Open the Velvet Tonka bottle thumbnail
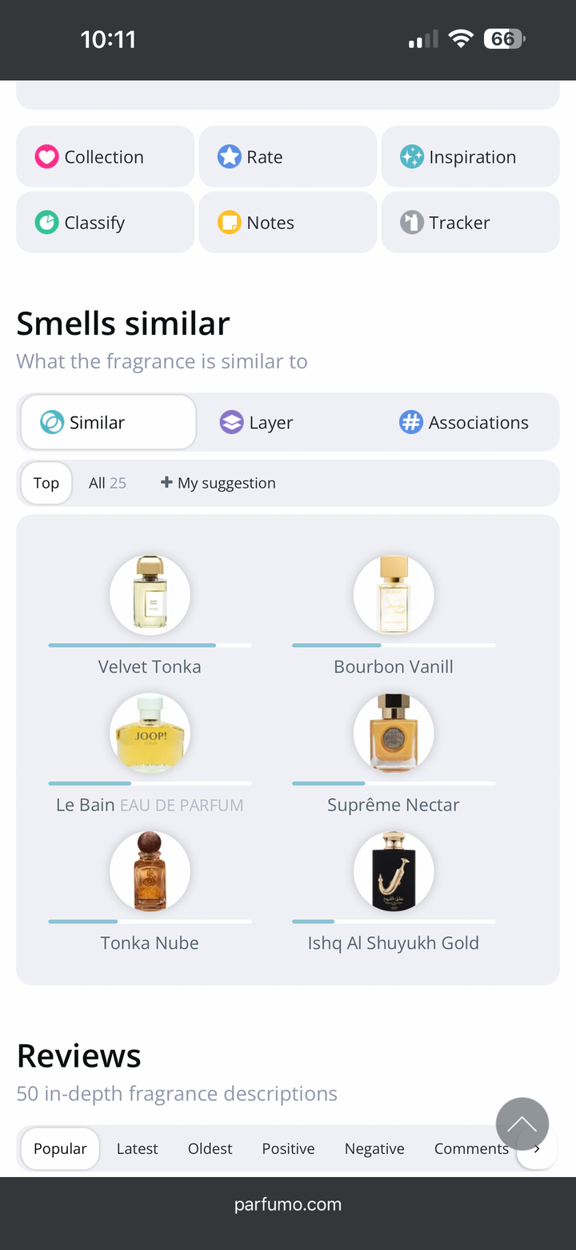576x1250 pixels. point(150,595)
